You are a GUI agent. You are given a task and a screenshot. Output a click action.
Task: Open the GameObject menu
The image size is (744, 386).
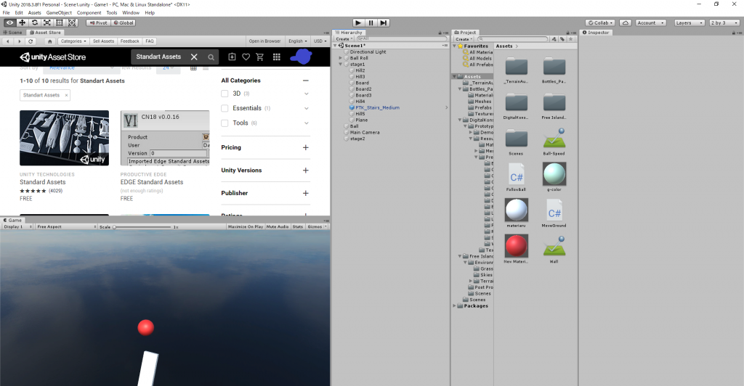tap(59, 13)
